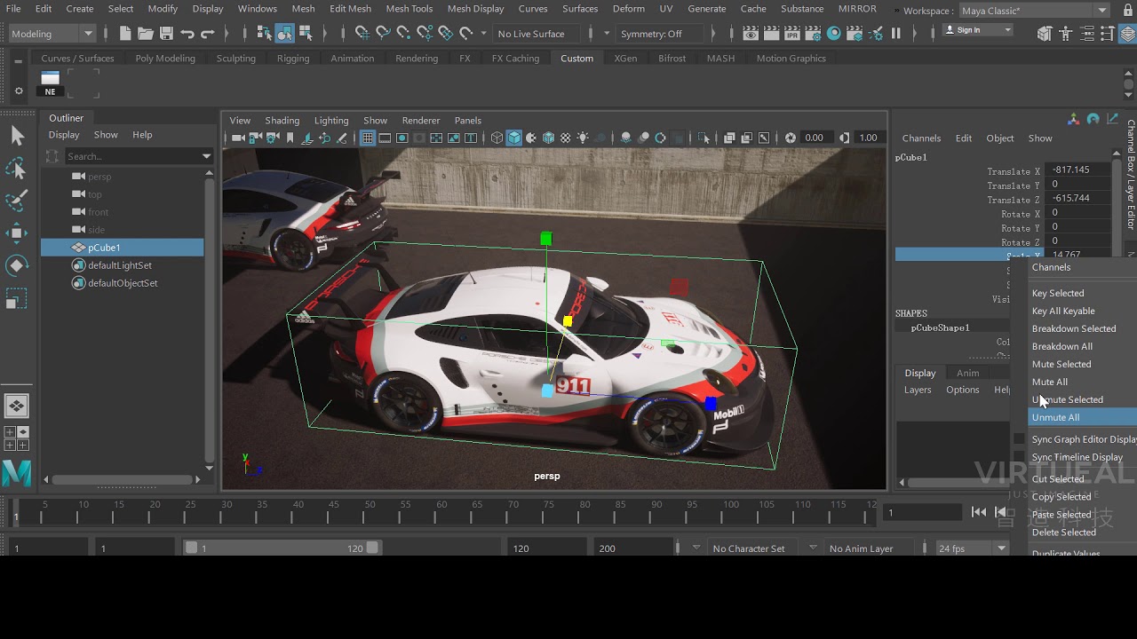Toggle isolate select in viewport toolbar
The image size is (1137, 639).
(x=705, y=138)
